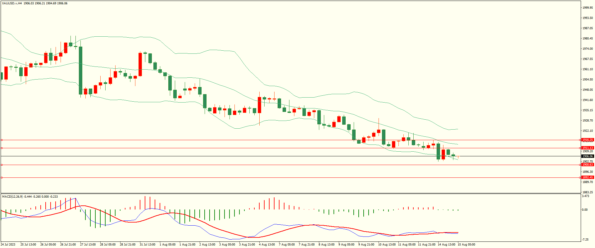Viewport: 595px width, 248px height.
Task: Click the 10 Aug 13:00 time axis label
Action: (x=387, y=245)
